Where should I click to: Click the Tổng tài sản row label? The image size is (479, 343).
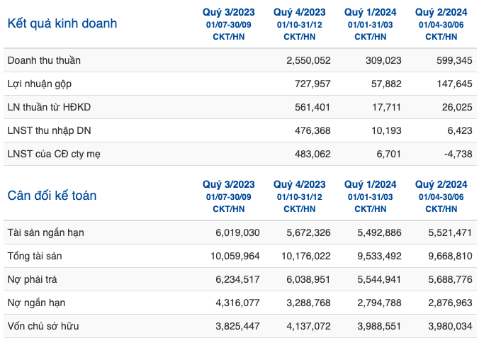click(x=35, y=256)
